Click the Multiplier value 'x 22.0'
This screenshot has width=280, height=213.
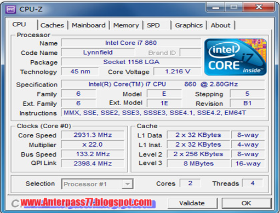click(93, 145)
